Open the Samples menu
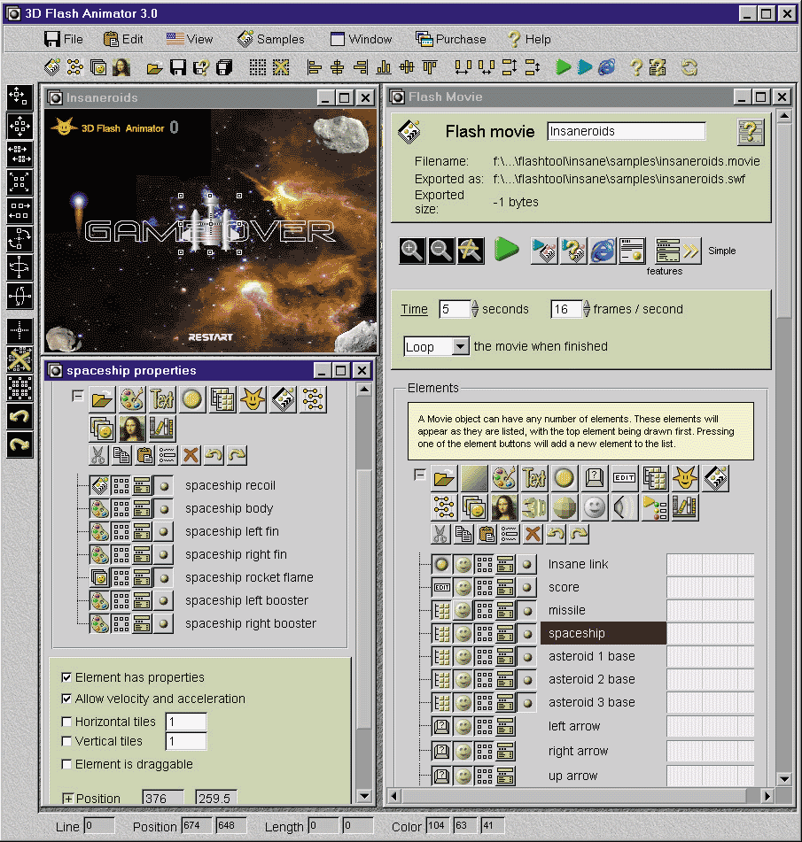 tap(271, 39)
